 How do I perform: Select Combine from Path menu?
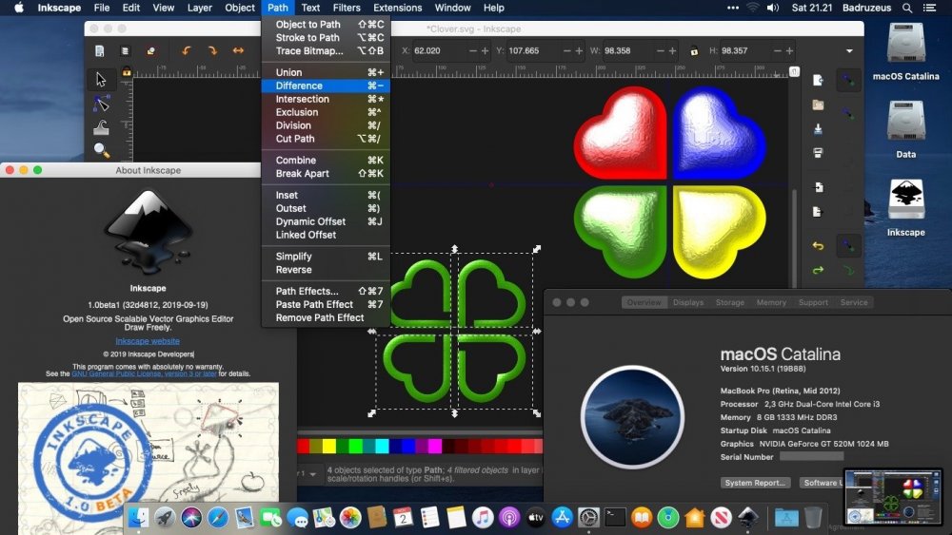[326, 160]
